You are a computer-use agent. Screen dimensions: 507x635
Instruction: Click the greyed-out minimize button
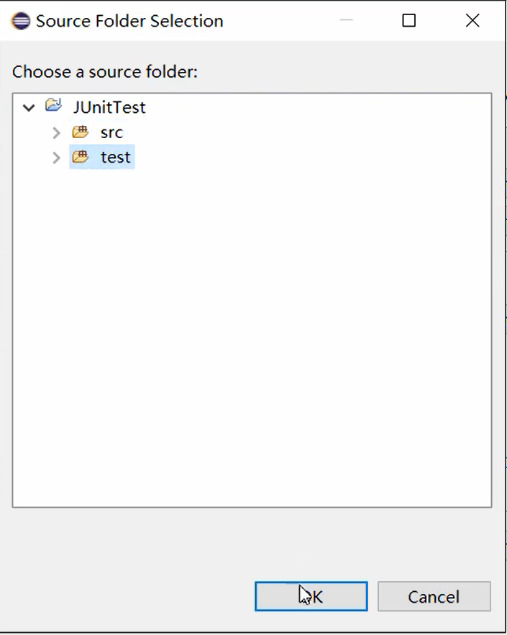(x=346, y=20)
